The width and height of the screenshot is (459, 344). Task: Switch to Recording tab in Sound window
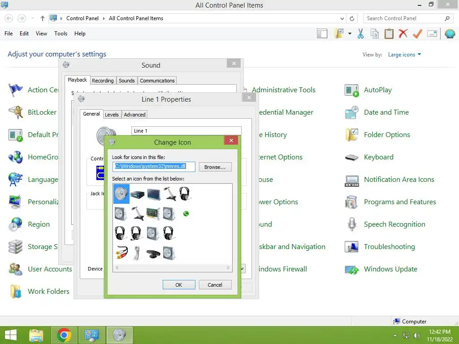[103, 81]
